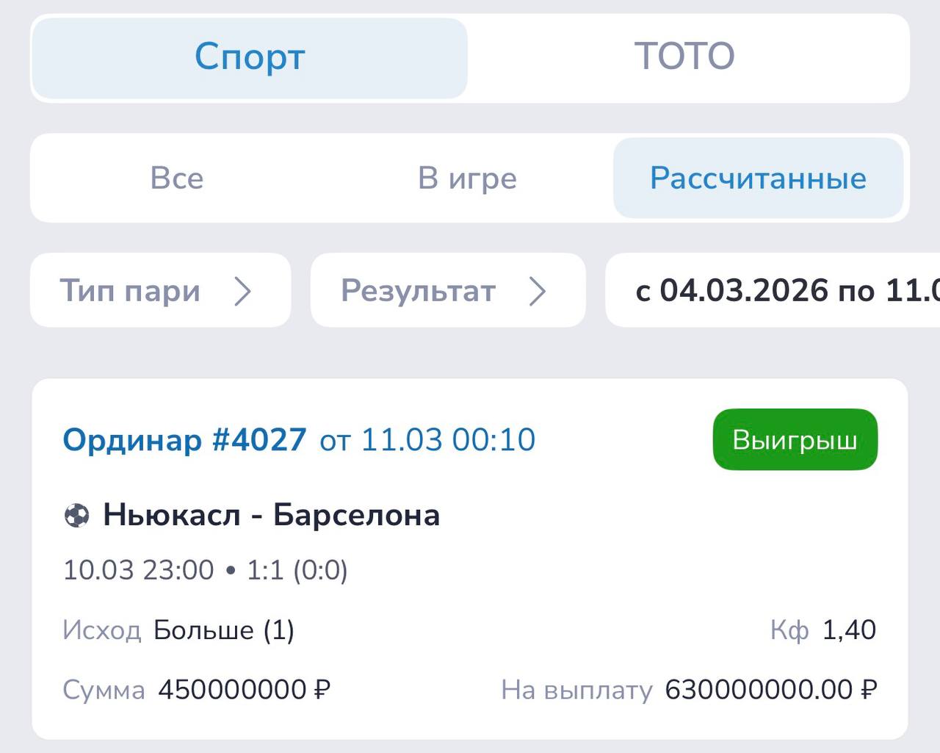Click the stake amount 450000000 ₽

tap(244, 690)
